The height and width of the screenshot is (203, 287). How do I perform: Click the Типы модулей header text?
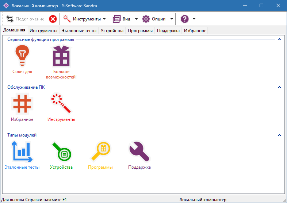22,135
